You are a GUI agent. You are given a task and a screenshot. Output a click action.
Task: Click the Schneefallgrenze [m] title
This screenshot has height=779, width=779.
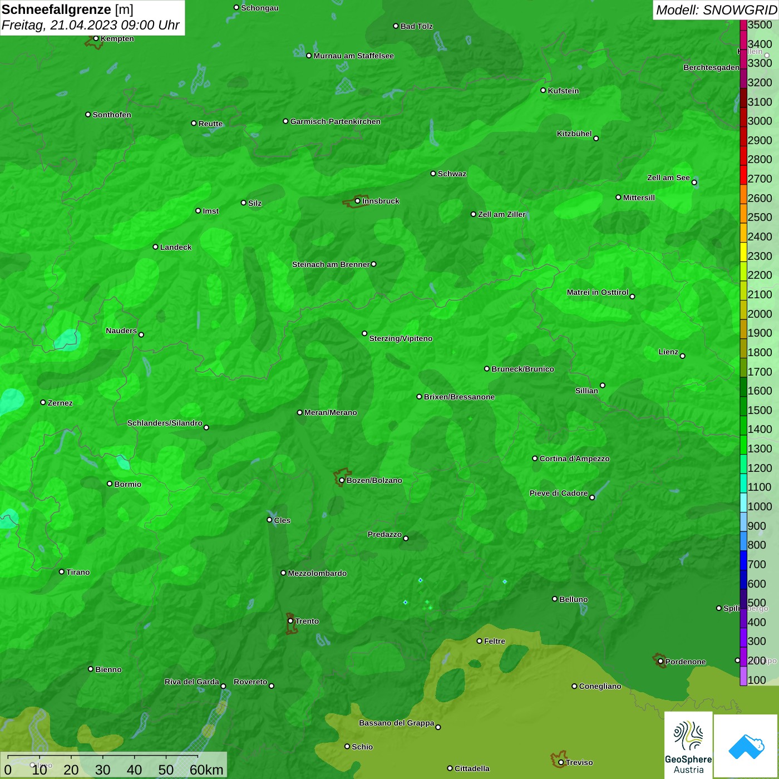(67, 9)
